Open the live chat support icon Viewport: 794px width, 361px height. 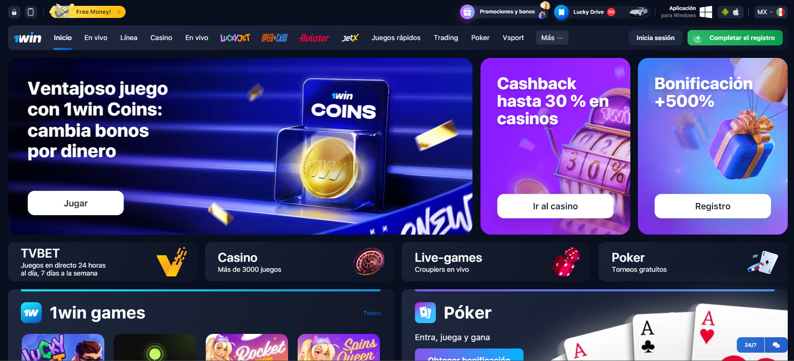[x=776, y=345]
